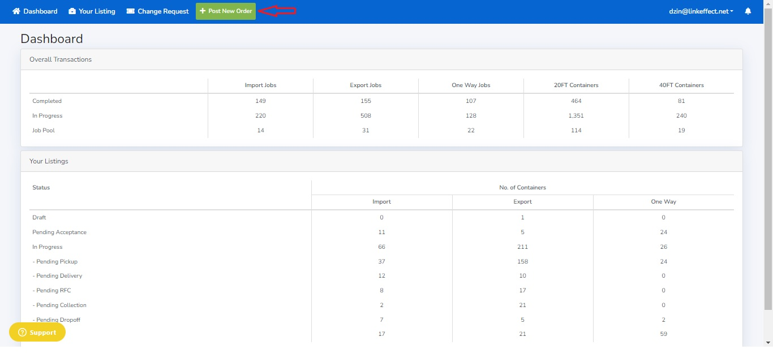Click the home icon beside Dashboard
The width and height of the screenshot is (773, 354).
[16, 11]
